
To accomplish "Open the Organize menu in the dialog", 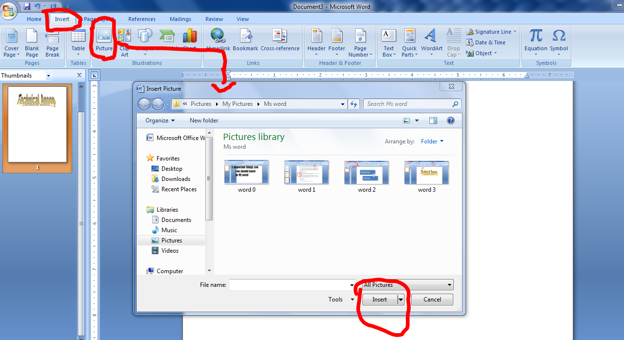I will 158,120.
